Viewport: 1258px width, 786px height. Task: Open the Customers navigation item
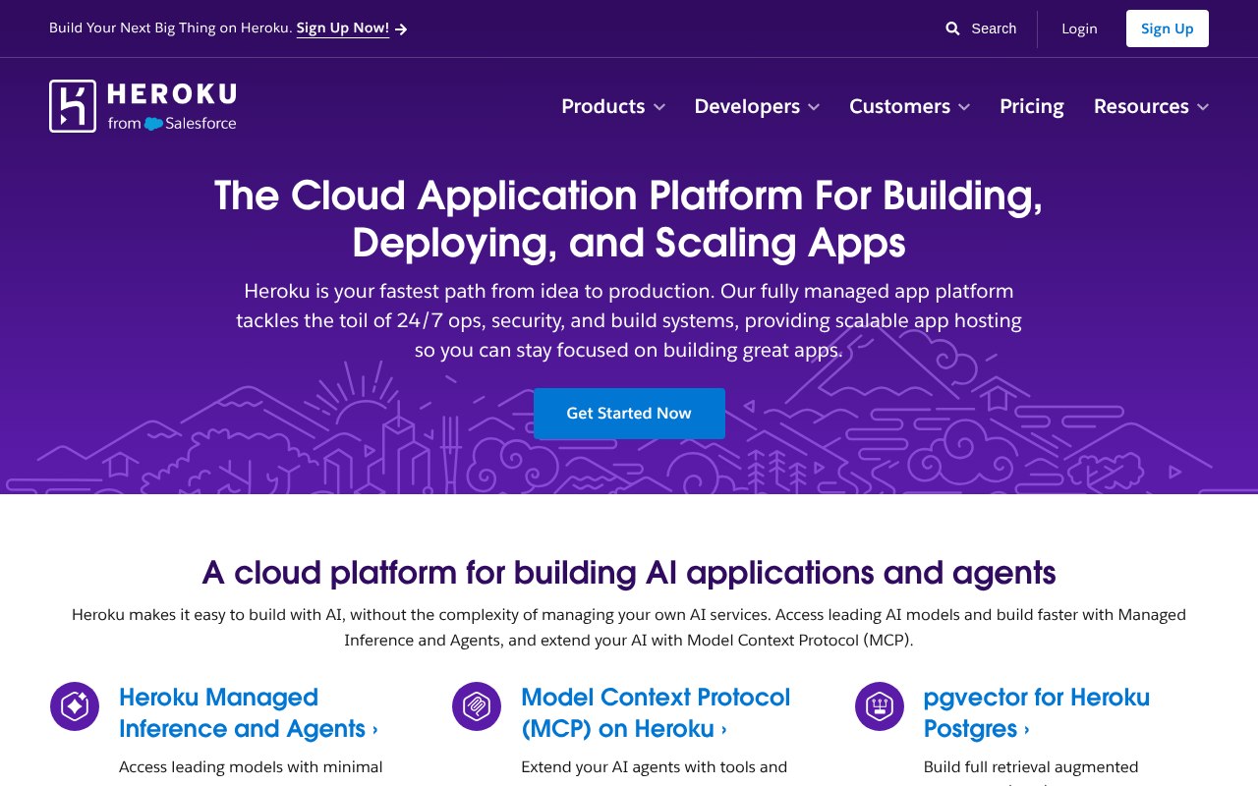tap(899, 106)
